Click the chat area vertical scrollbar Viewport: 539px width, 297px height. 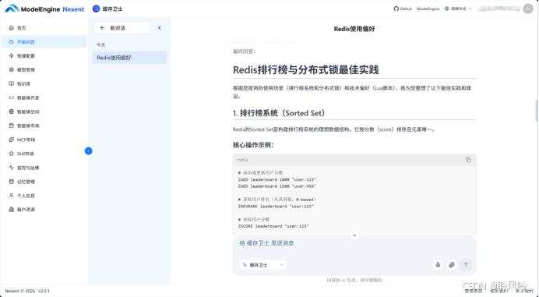tap(536, 111)
